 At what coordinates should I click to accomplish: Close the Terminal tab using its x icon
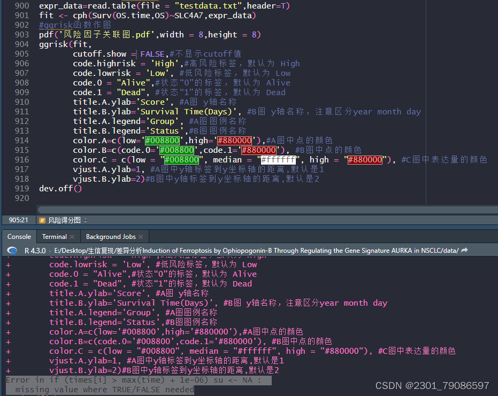tap(71, 236)
